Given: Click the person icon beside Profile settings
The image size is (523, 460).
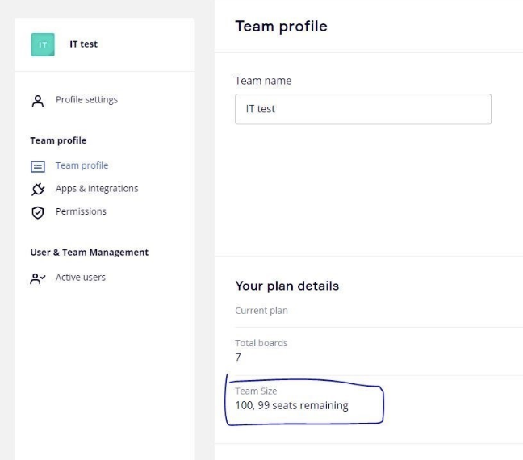Looking at the screenshot, I should pos(36,100).
